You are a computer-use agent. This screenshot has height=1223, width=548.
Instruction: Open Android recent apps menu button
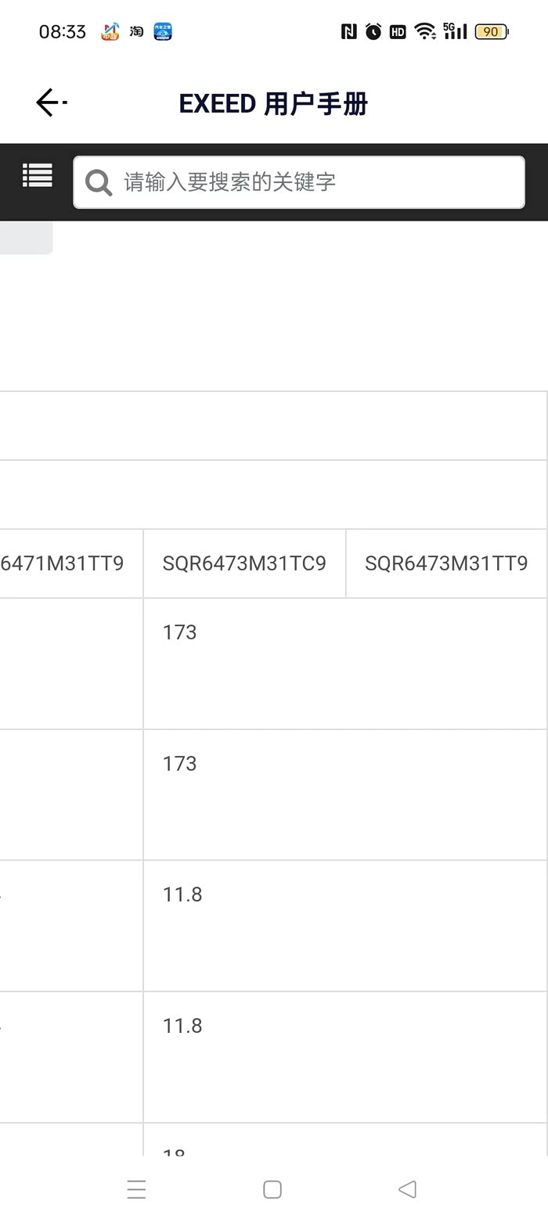[136, 1189]
